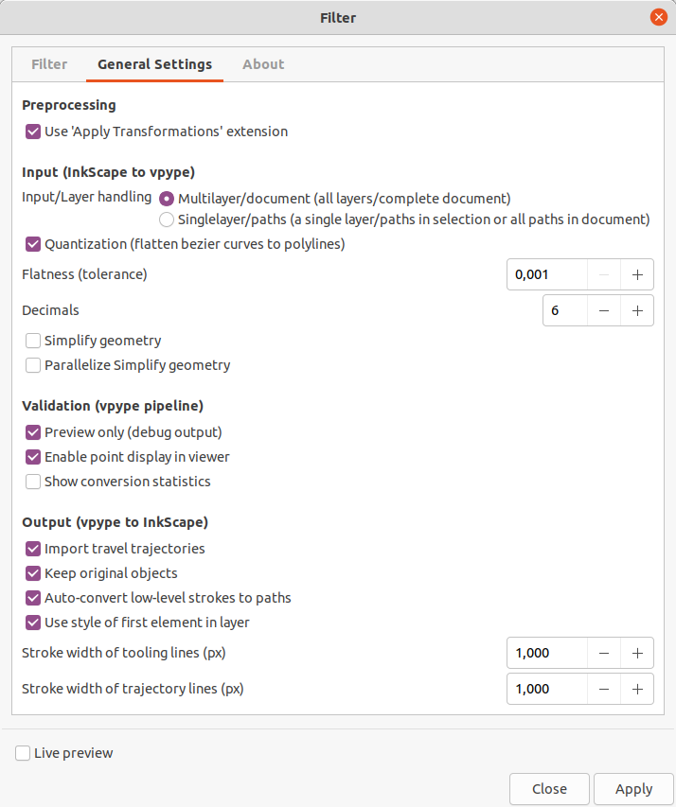Select Multilayer/document radio option

[x=167, y=198]
